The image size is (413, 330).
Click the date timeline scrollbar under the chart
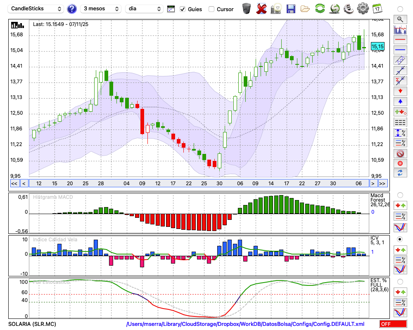[198, 183]
